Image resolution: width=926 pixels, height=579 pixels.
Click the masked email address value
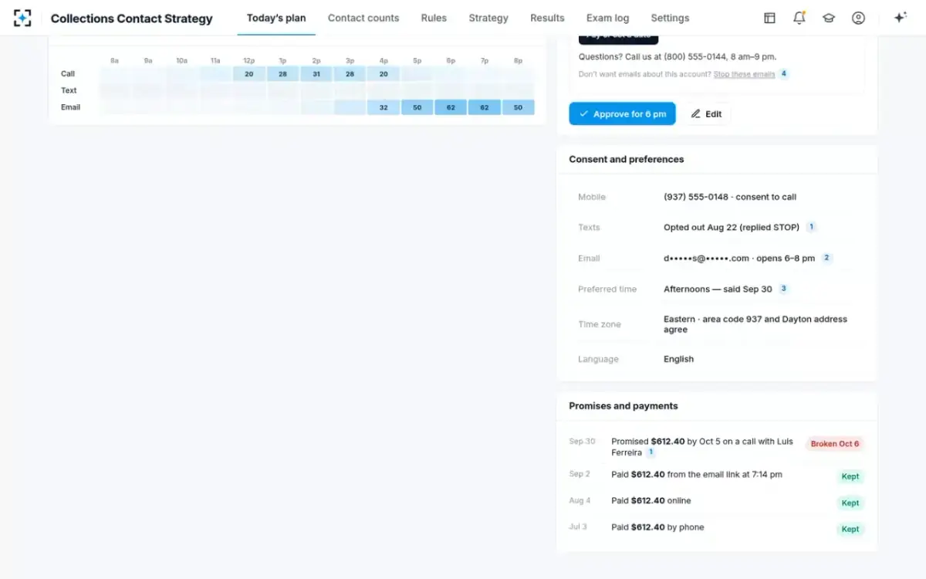706,258
